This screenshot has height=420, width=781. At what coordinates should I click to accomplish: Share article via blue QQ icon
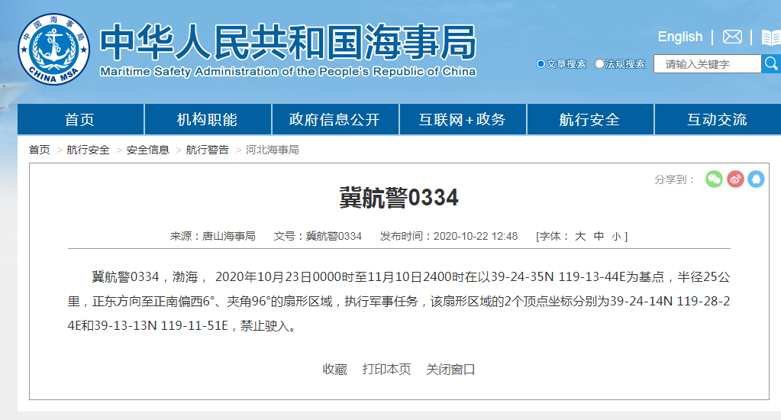pyautogui.click(x=756, y=179)
